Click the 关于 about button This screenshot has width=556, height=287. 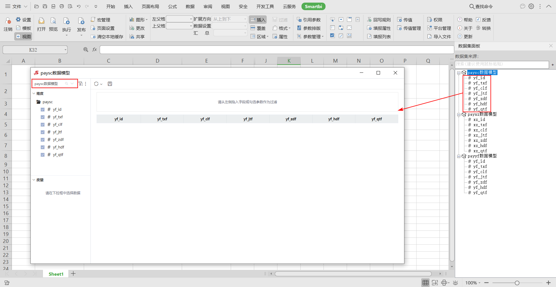coord(465,28)
